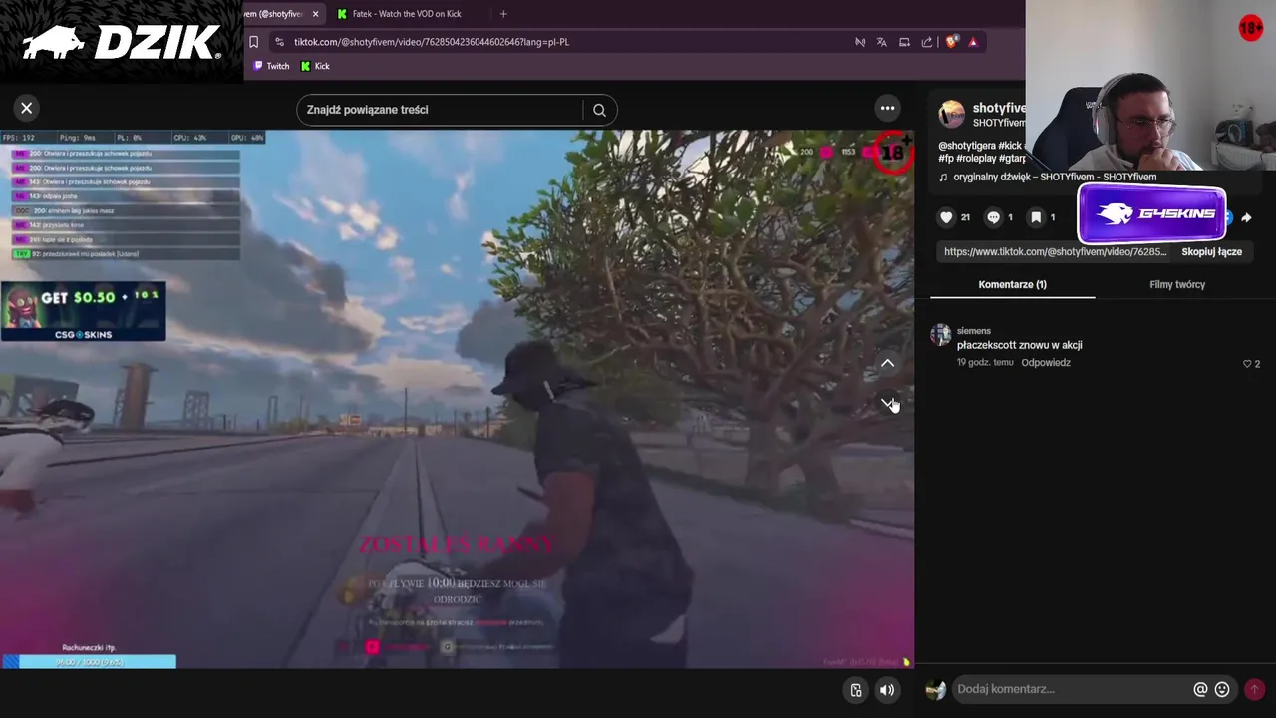1276x718 pixels.
Task: Open the three-dots more options menu
Action: (887, 108)
